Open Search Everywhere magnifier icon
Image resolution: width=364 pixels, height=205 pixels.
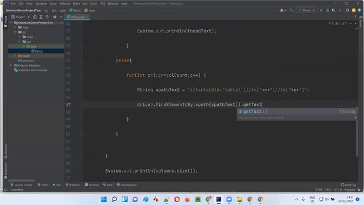pyautogui.click(x=348, y=10)
